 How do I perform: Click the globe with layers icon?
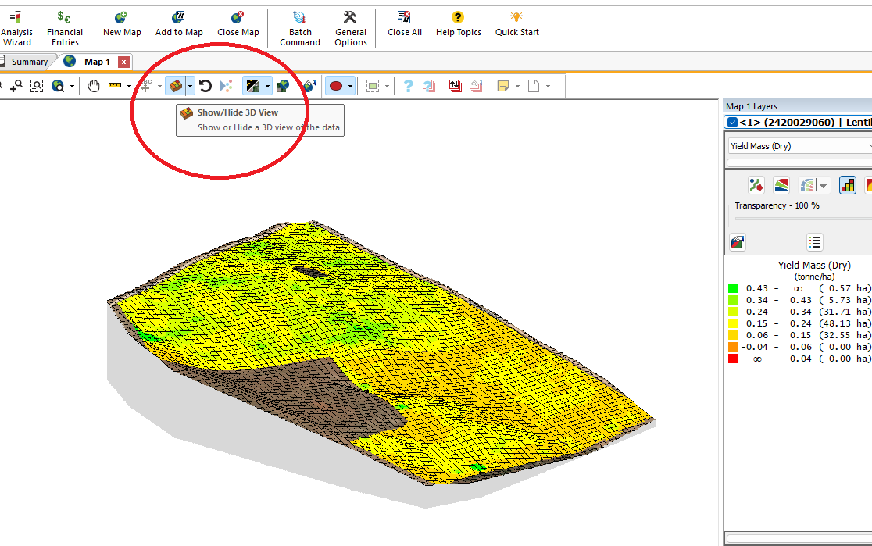click(x=309, y=86)
